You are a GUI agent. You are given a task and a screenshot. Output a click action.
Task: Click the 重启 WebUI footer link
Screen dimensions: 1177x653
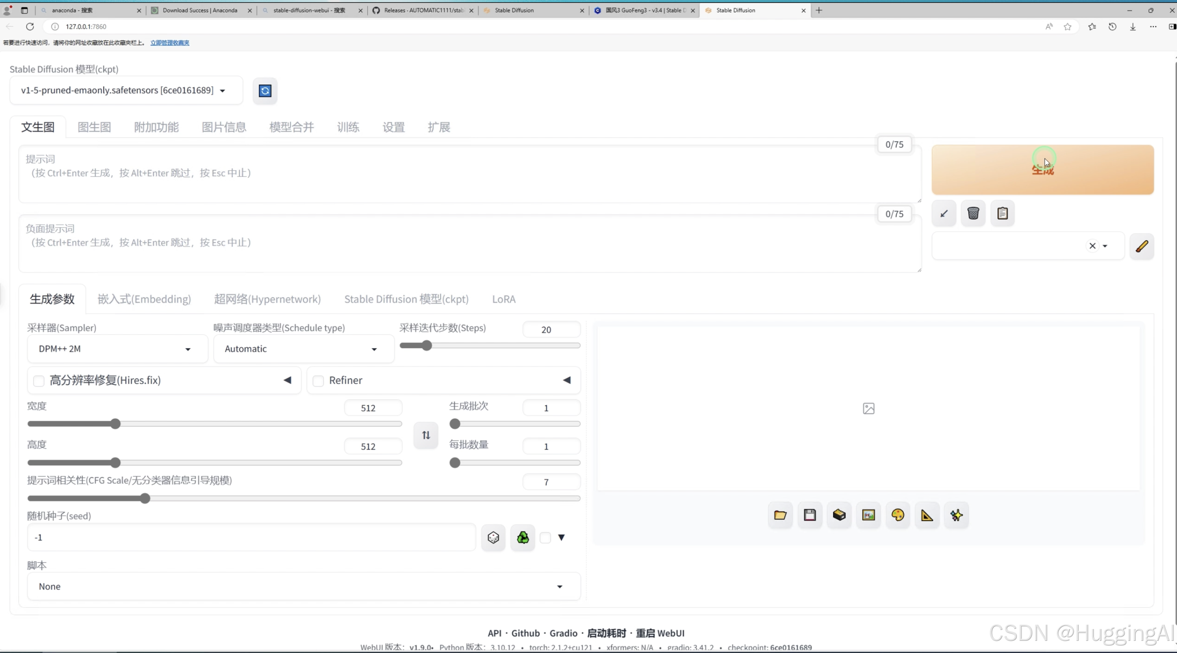pyautogui.click(x=660, y=633)
